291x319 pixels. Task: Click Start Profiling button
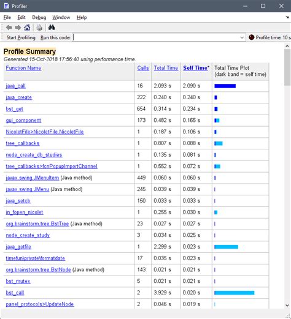21,37
